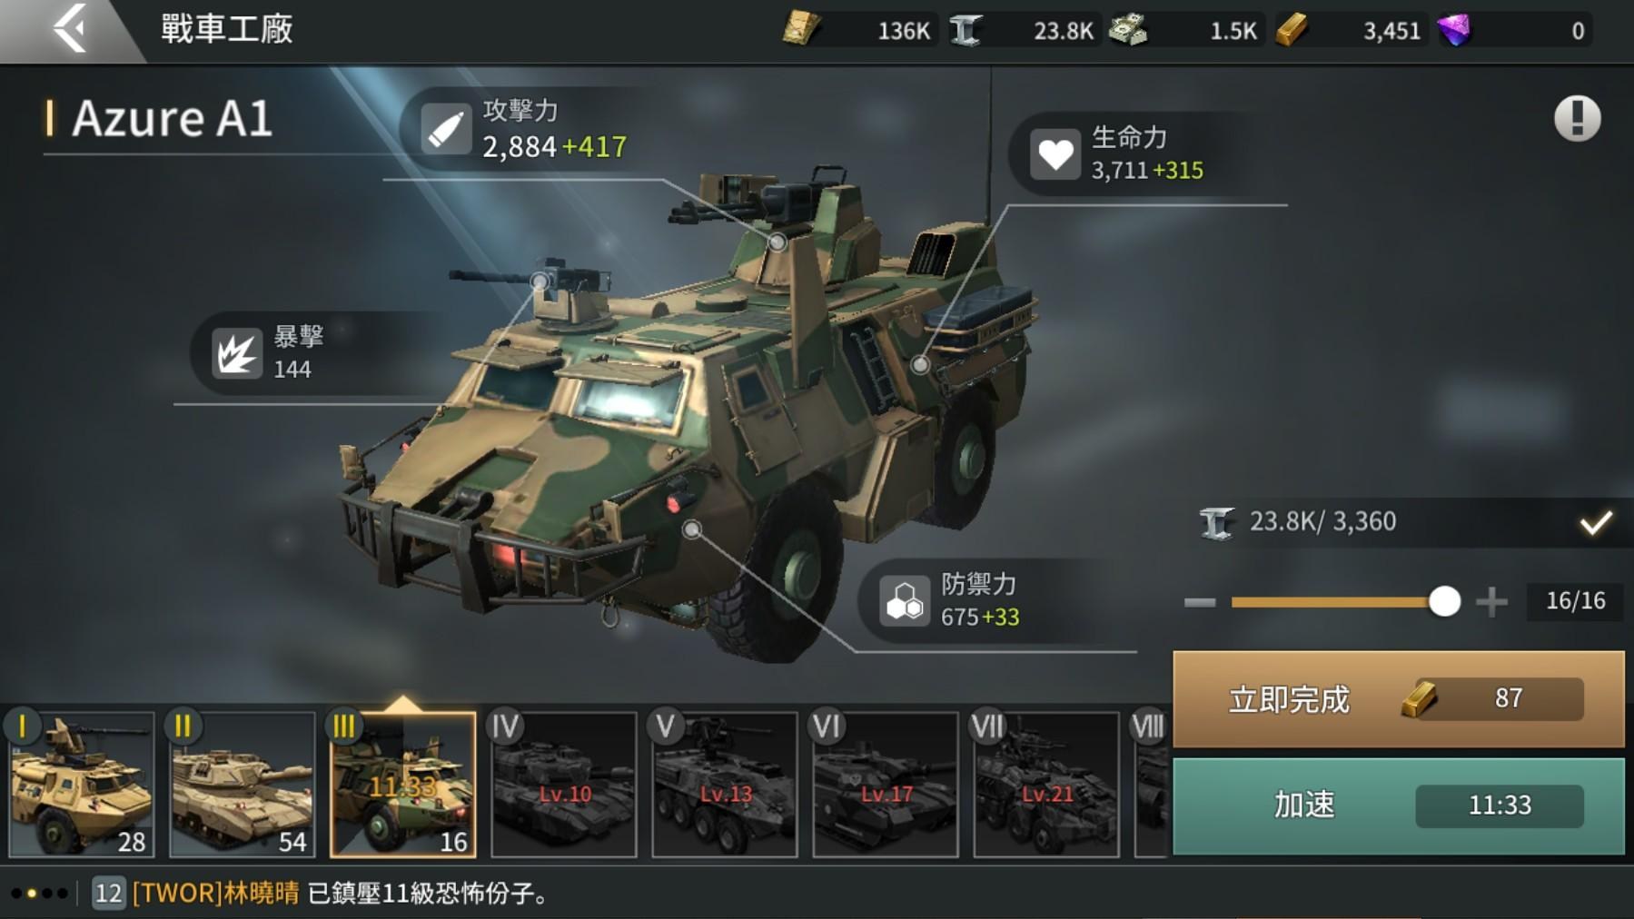Image resolution: width=1634 pixels, height=919 pixels.
Task: Go back using the top-left arrow
Action: pyautogui.click(x=71, y=29)
